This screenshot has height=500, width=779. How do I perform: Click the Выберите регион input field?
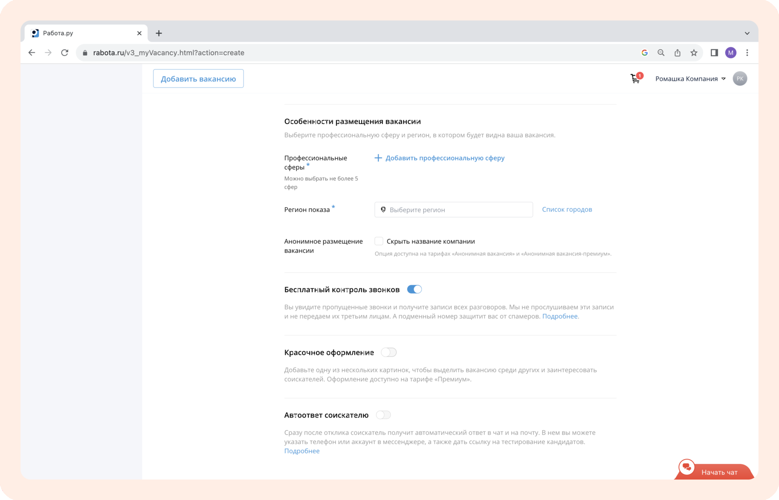[453, 210]
